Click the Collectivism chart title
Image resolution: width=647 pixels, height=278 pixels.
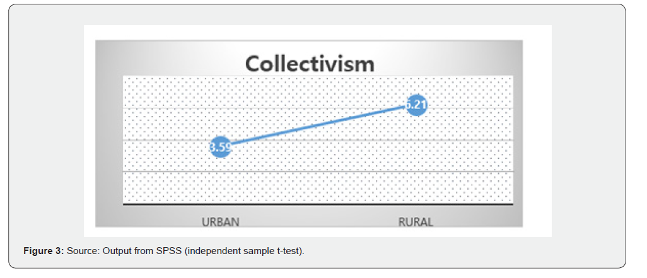coord(309,64)
